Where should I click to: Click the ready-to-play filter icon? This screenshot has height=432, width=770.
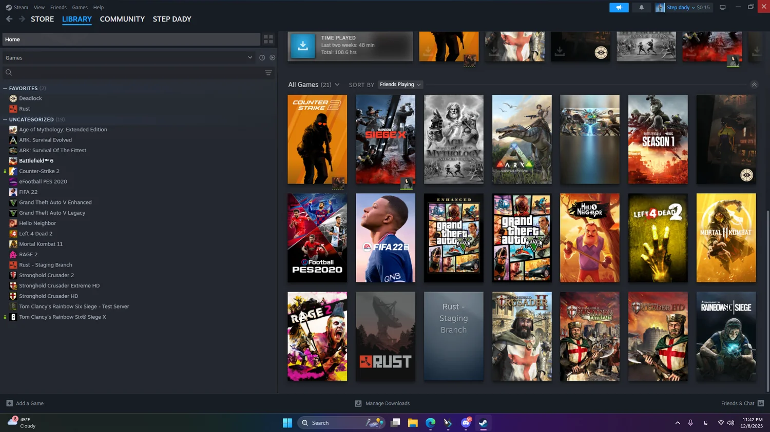pos(273,58)
